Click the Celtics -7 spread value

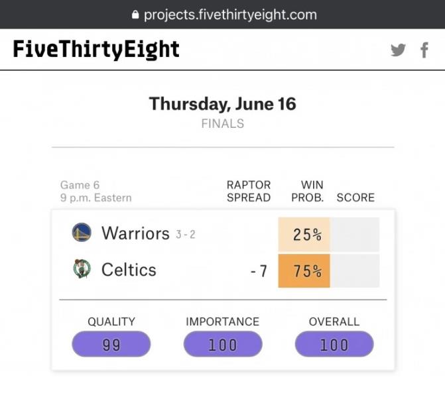(x=259, y=271)
